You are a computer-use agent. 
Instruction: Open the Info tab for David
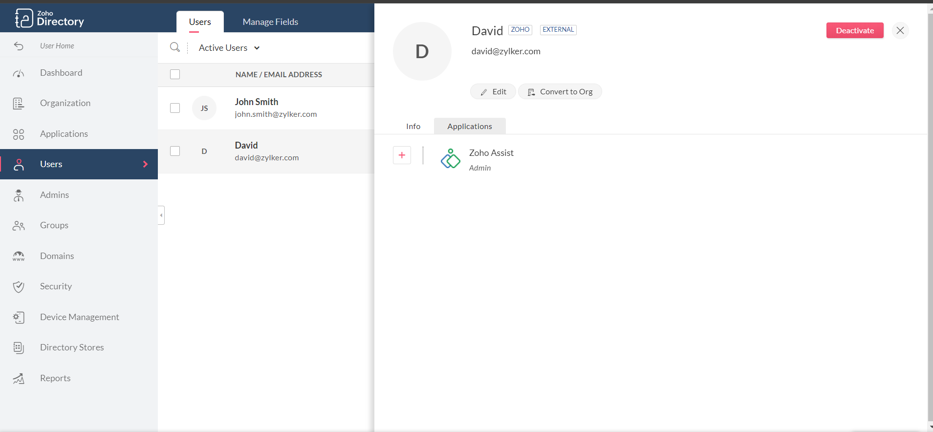click(x=413, y=127)
